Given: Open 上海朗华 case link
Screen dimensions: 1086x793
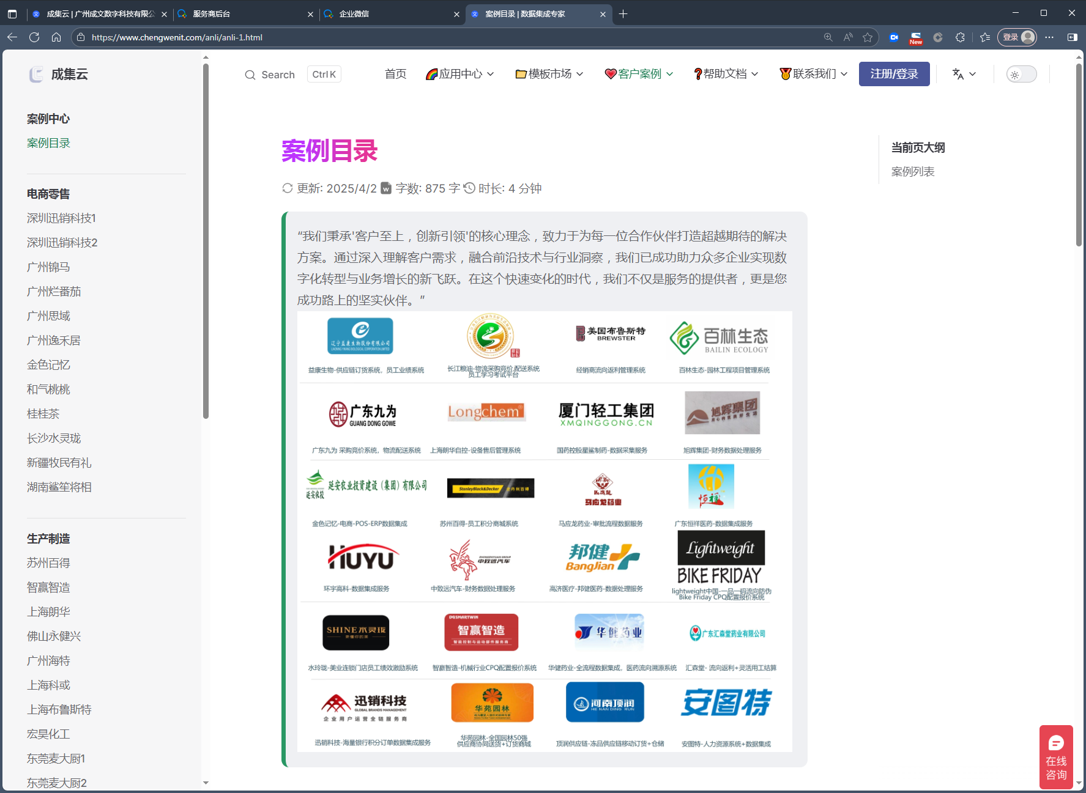Looking at the screenshot, I should 48,612.
